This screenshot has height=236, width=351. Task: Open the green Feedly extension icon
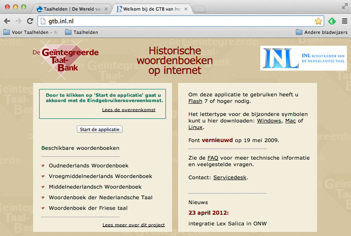332,21
